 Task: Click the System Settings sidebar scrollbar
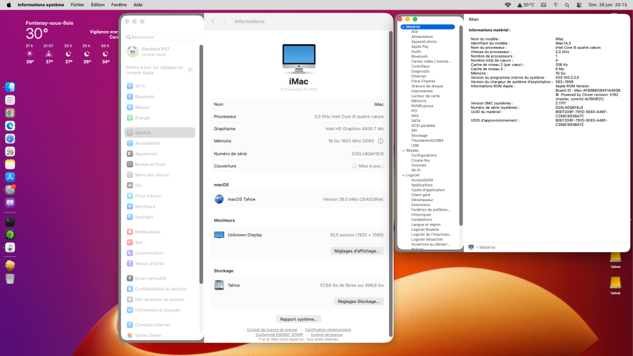(201, 163)
